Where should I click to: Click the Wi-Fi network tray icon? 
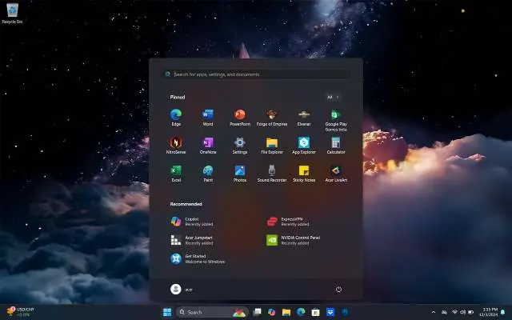coord(454,313)
